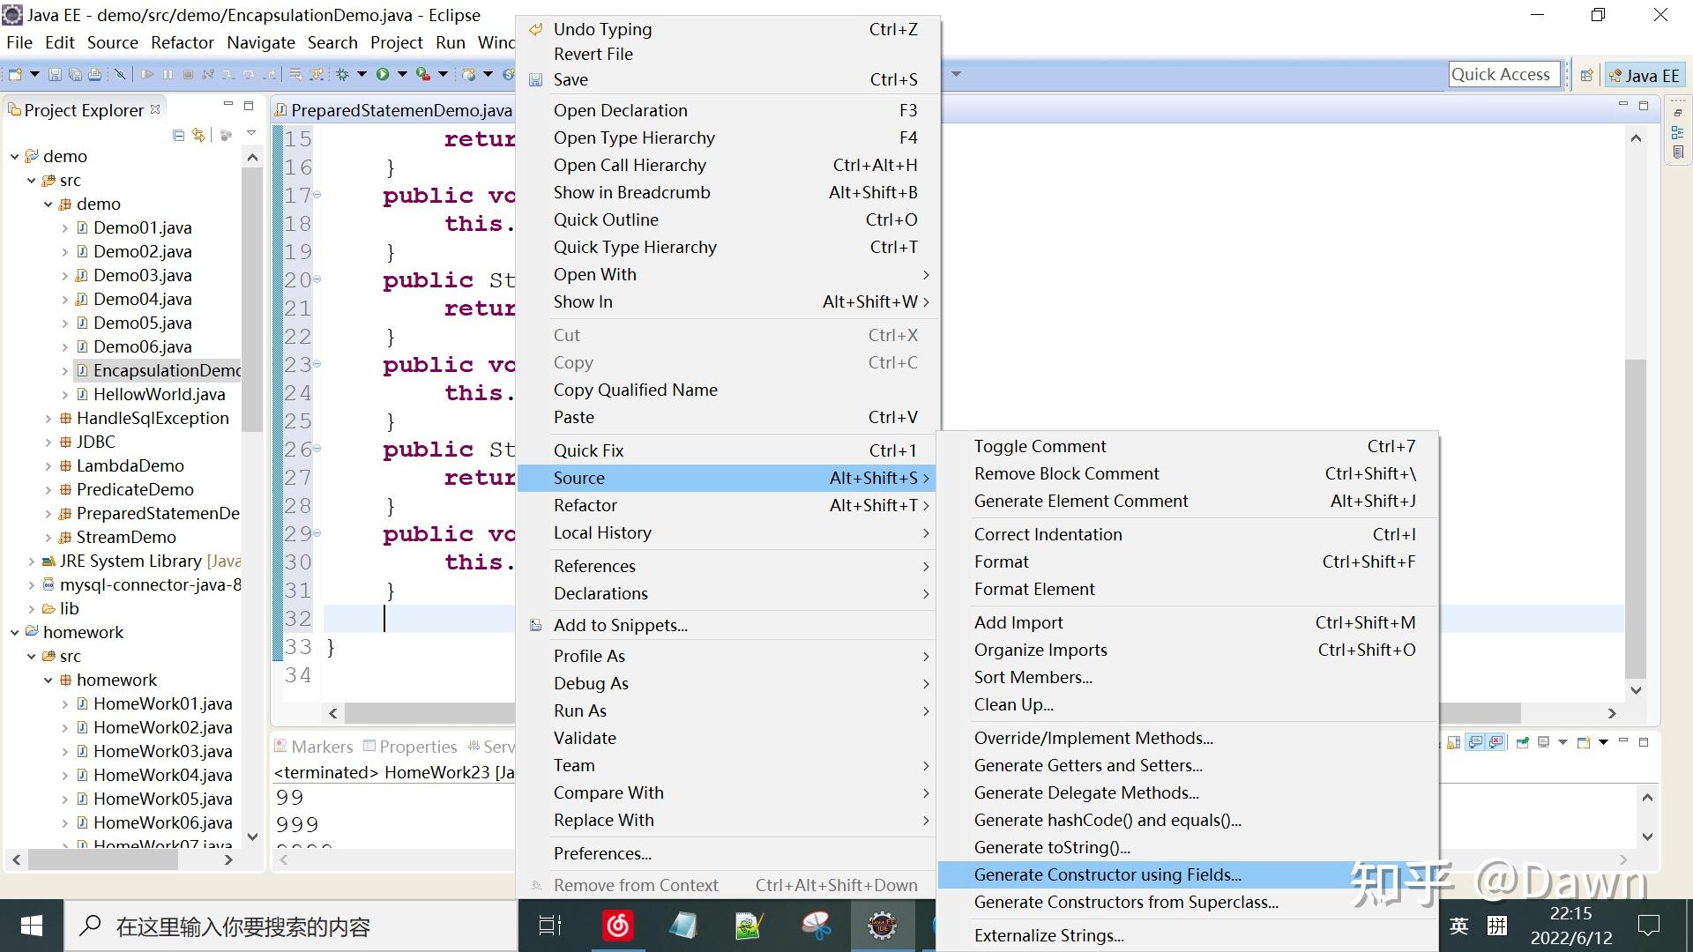Click the Pin Console icon
The image size is (1693, 952).
pos(1522,742)
